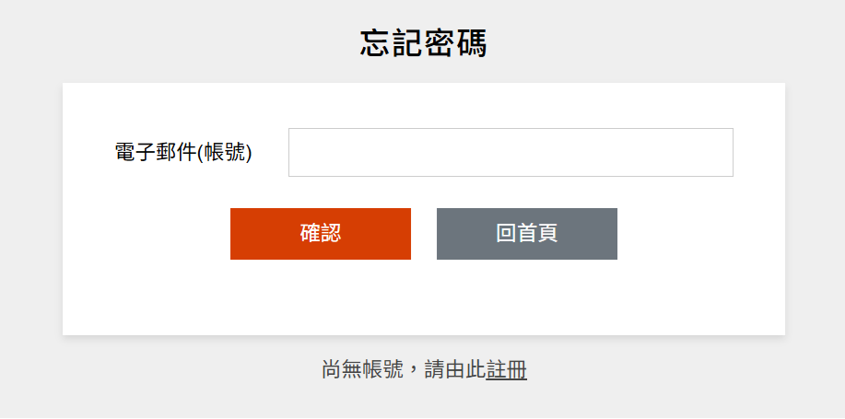Viewport: 845px width, 419px height.
Task: Click the 尚無帳號，請由此 text
Action: click(x=404, y=370)
